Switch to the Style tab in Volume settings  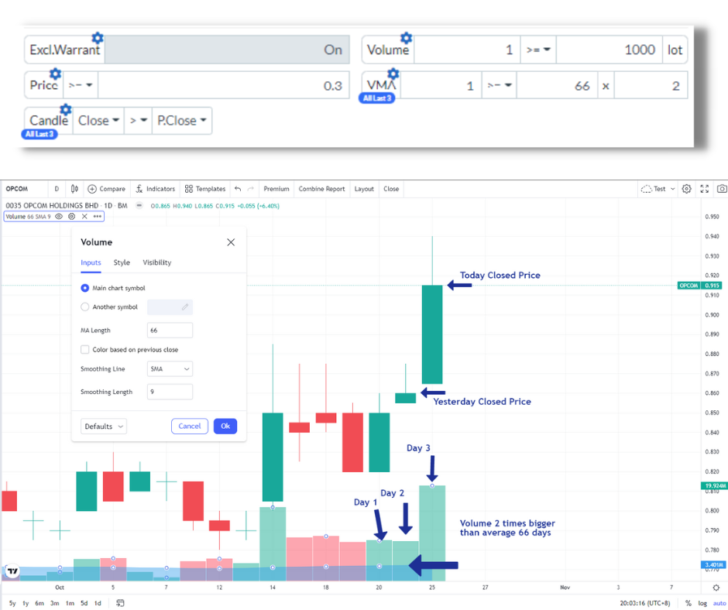122,262
